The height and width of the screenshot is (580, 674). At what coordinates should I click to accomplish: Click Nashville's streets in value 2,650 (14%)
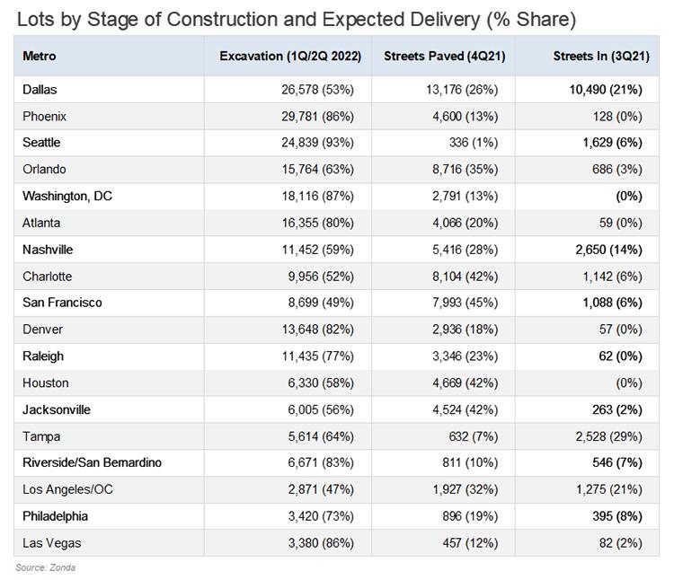pos(610,250)
